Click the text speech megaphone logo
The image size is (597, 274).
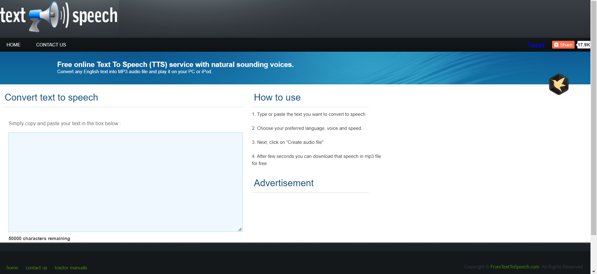pos(59,17)
